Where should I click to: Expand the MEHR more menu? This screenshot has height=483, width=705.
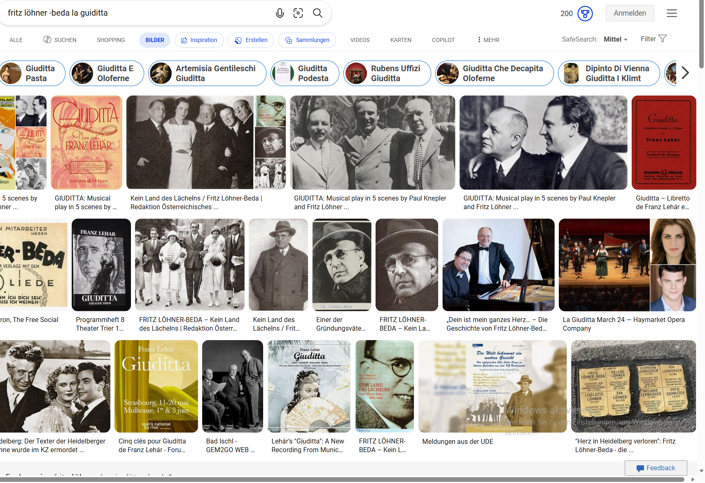(x=488, y=40)
